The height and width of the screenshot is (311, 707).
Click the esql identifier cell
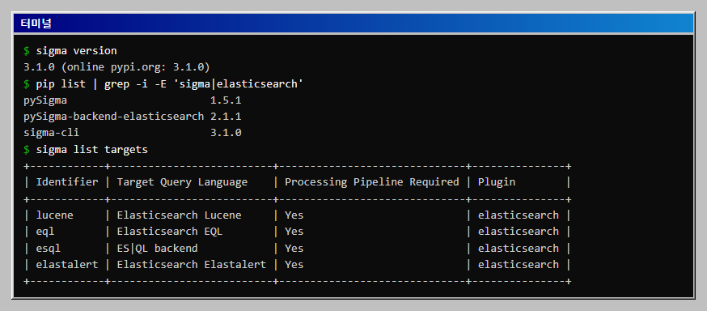49,249
